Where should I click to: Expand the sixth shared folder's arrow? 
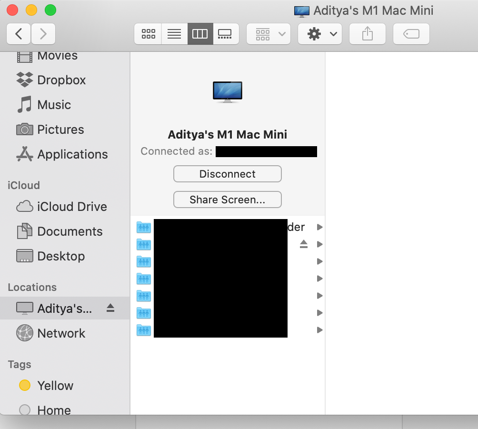click(x=319, y=312)
